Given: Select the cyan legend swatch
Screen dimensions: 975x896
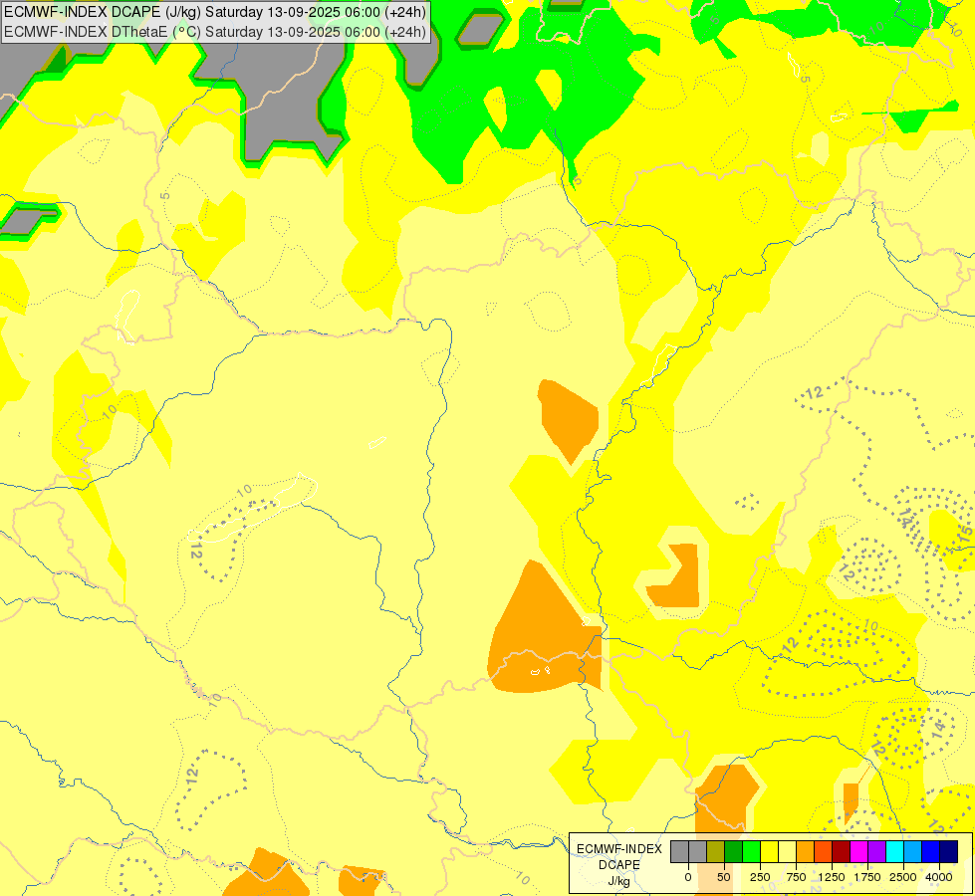Looking at the screenshot, I should (x=894, y=851).
